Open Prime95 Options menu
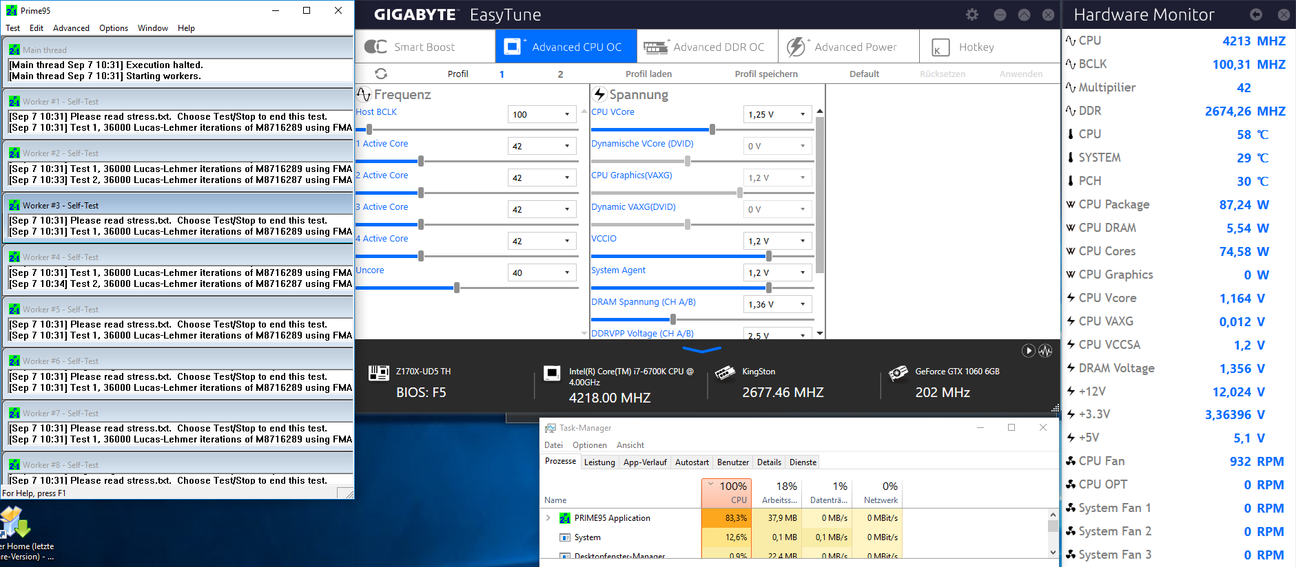 tap(114, 28)
